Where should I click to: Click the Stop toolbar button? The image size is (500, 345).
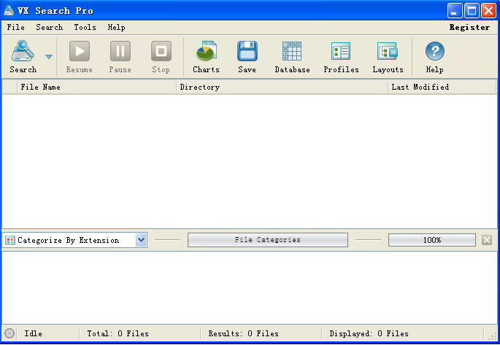[161, 57]
